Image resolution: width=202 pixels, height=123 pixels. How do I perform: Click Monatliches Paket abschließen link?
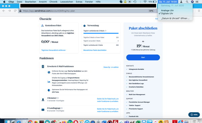95,50
